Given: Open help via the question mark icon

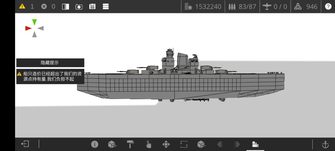Looking at the screenshot, I should 328,7.
